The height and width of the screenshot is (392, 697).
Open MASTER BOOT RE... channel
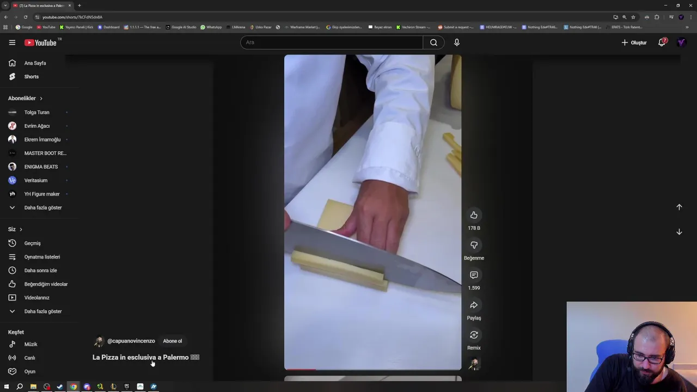click(x=45, y=153)
